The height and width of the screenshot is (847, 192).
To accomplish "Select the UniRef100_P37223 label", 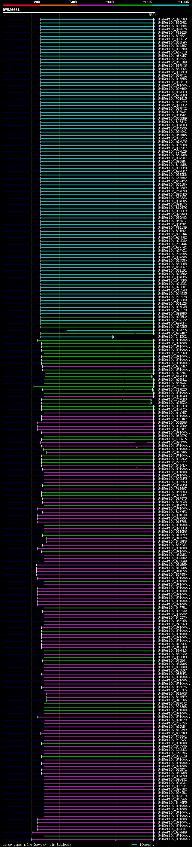I will (x=172, y=198).
